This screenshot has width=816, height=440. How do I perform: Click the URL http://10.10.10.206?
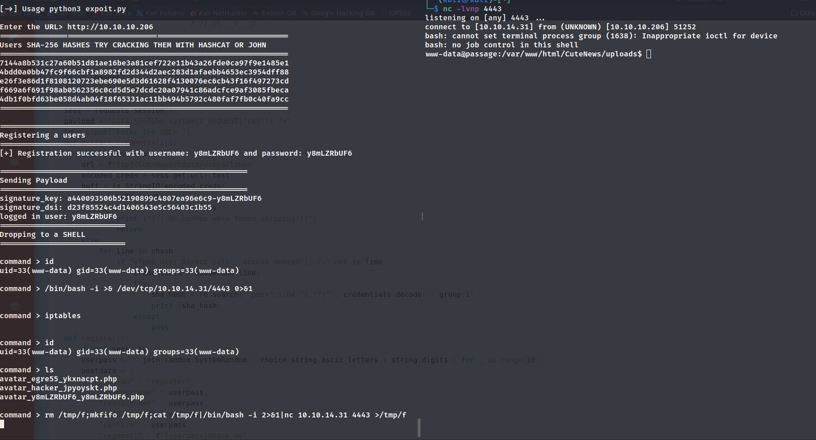pyautogui.click(x=110, y=27)
